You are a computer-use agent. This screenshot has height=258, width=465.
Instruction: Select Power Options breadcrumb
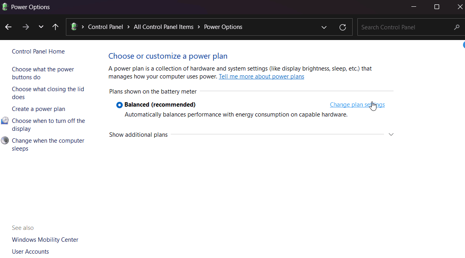point(223,27)
